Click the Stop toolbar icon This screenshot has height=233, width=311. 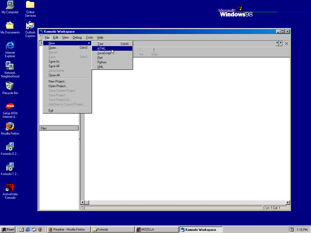coord(154,52)
